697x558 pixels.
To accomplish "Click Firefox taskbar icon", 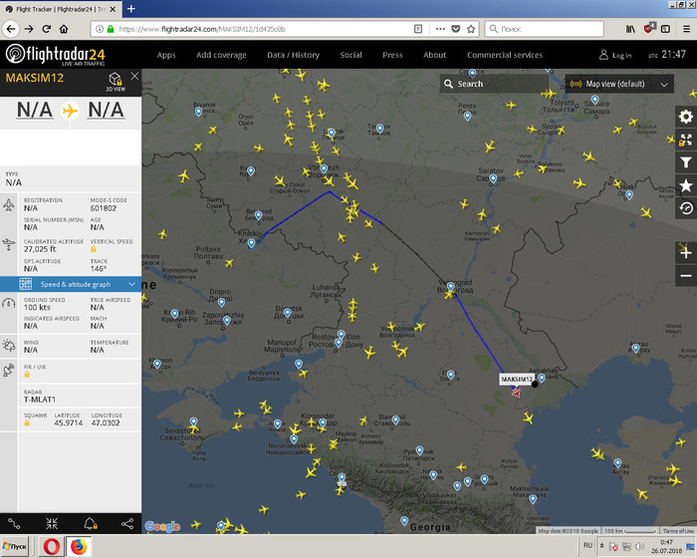I will (79, 546).
